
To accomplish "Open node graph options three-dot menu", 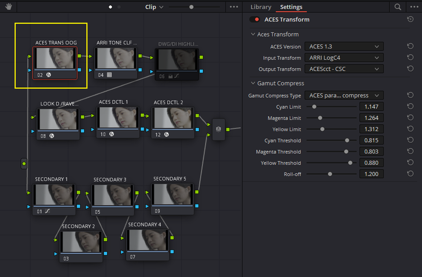I will [234, 7].
